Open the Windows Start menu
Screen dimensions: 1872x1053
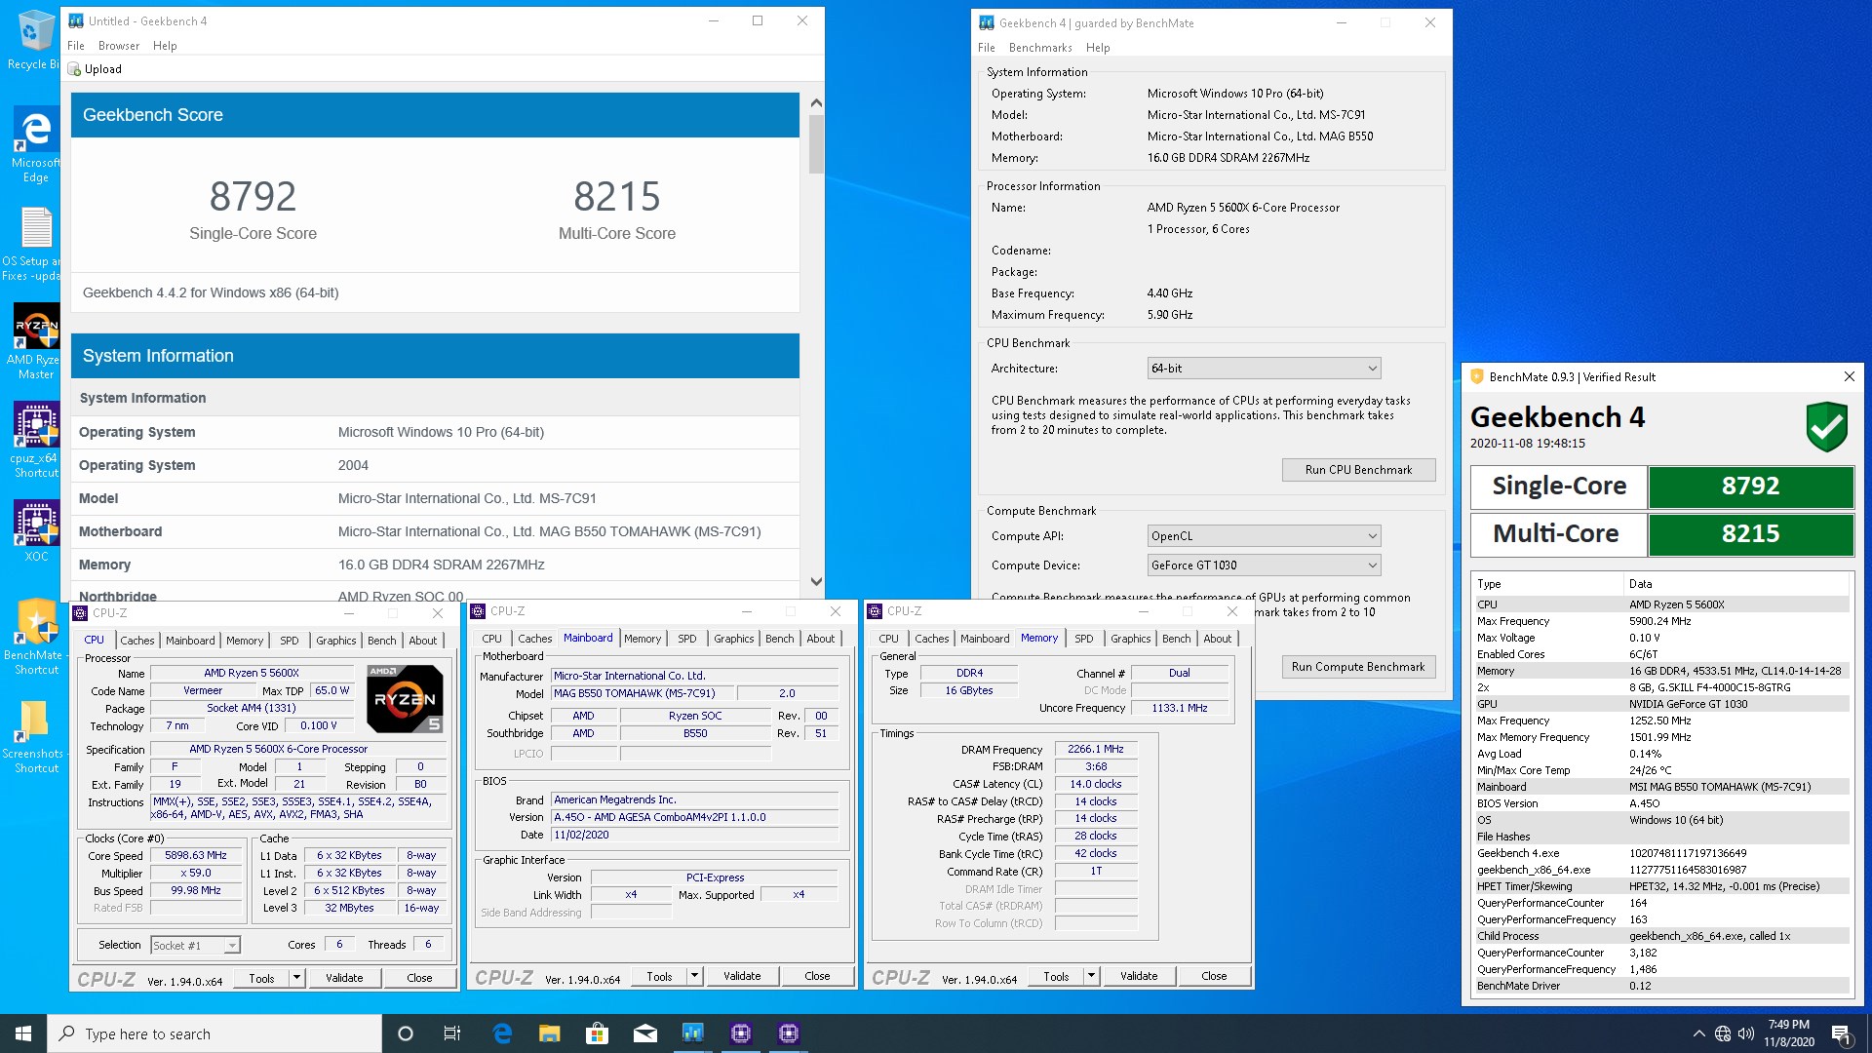23,1033
